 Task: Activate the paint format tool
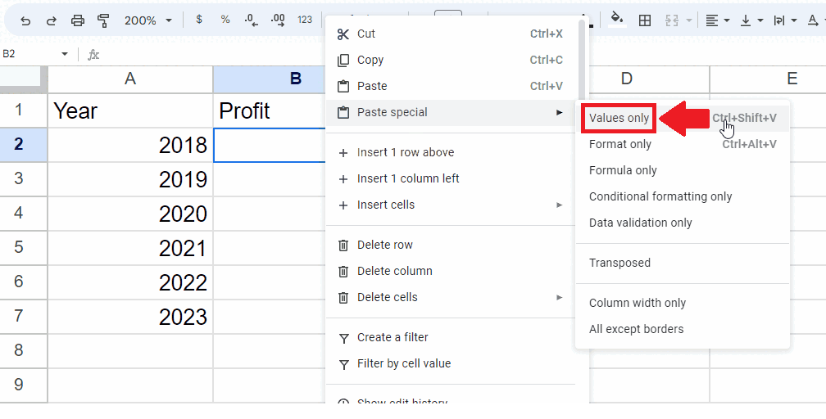[x=103, y=20]
